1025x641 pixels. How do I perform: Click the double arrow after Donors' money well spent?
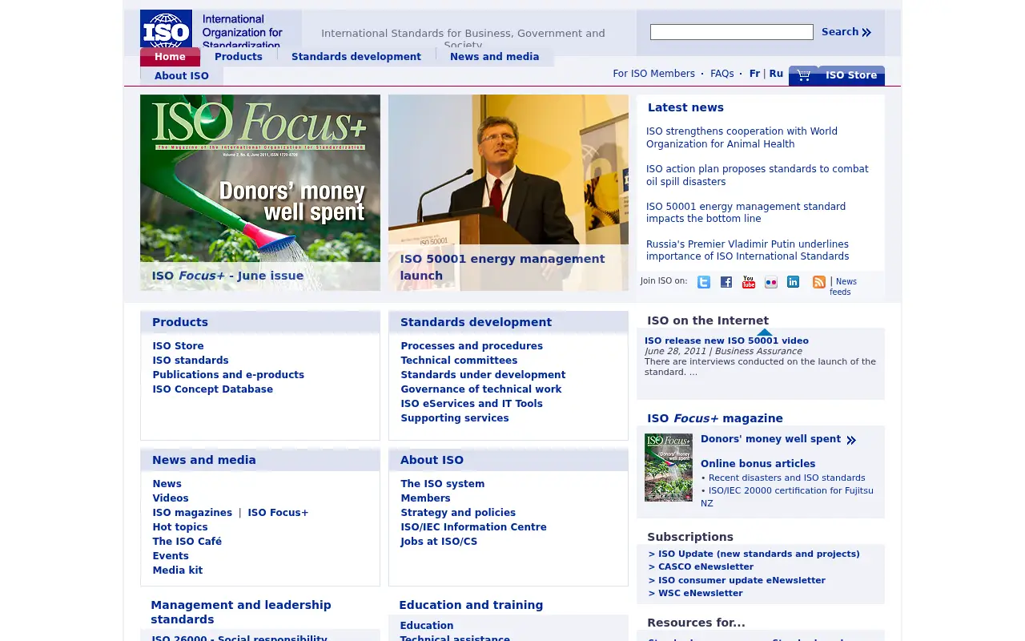point(851,440)
